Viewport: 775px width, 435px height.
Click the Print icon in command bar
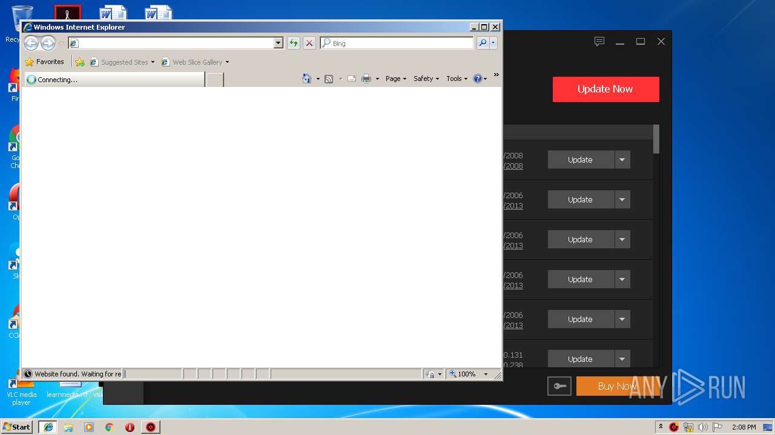click(366, 79)
